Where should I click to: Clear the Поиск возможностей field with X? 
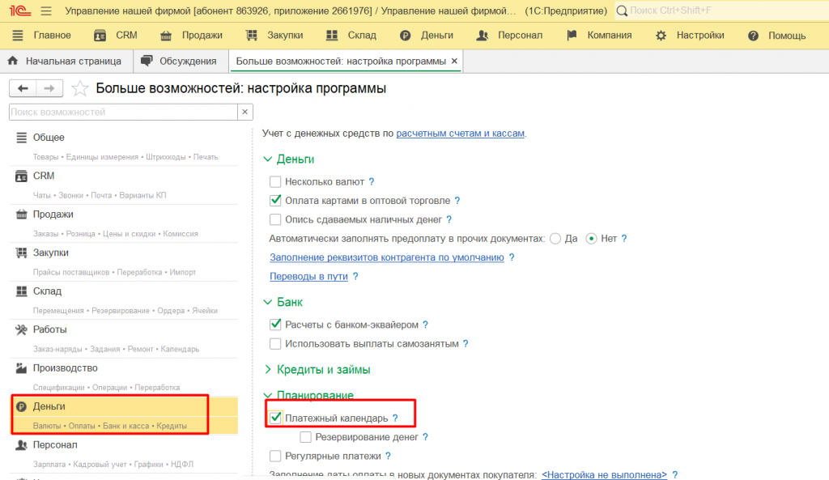pos(244,112)
